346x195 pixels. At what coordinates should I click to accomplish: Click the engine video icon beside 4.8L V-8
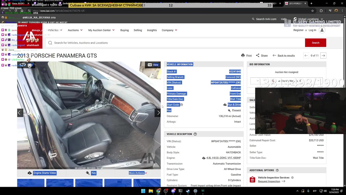click(204, 158)
